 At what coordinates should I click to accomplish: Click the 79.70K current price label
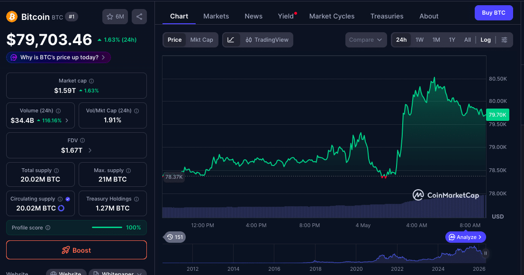[497, 115]
